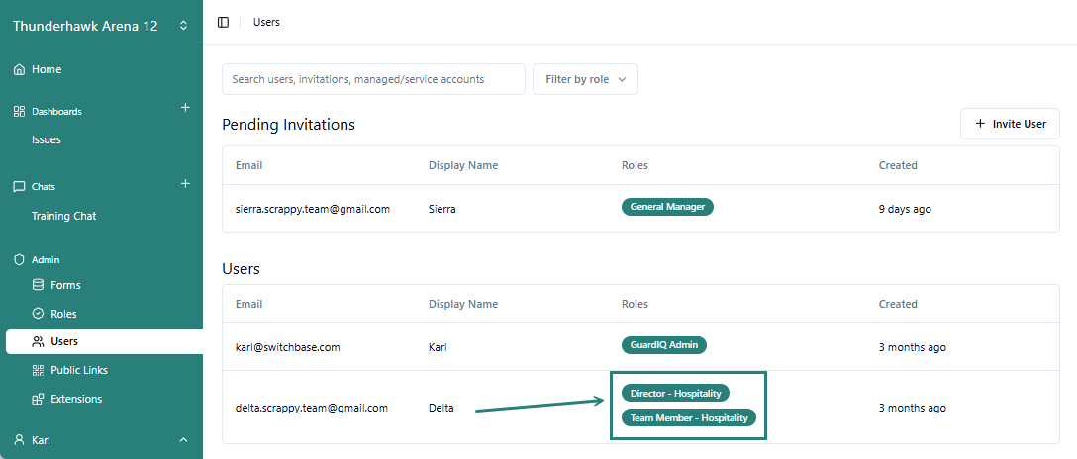Click the plus icon beside Dashboards
This screenshot has height=459, width=1077.
pos(185,108)
